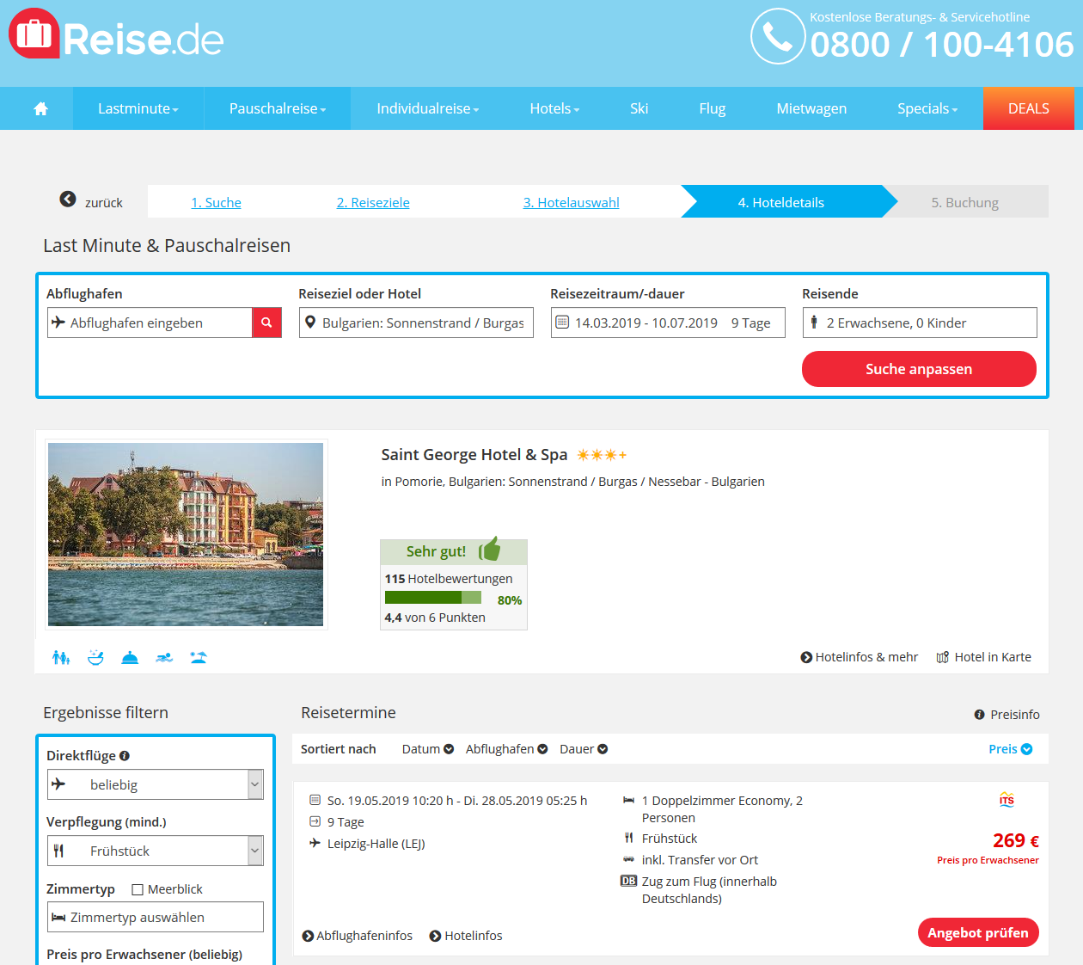Open the Hotel in Karte link
The width and height of the screenshot is (1083, 965).
[x=984, y=657]
